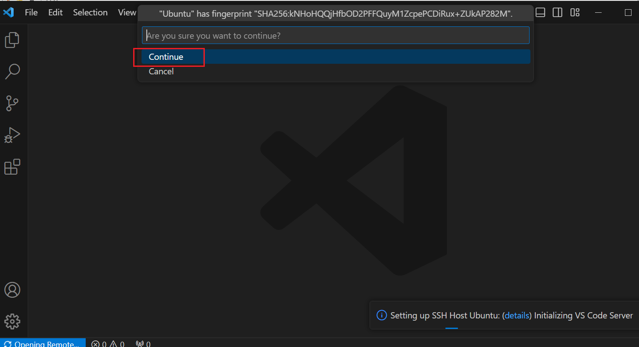Screen dimensions: 639x347
Task: Click the Opening Remote status indicator
Action: pos(43,343)
